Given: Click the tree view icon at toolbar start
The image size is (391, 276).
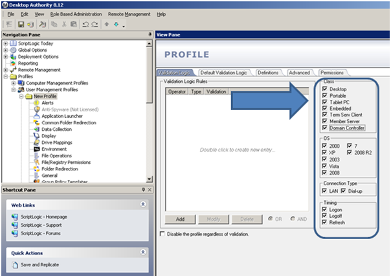Looking at the screenshot, I should (x=9, y=24).
